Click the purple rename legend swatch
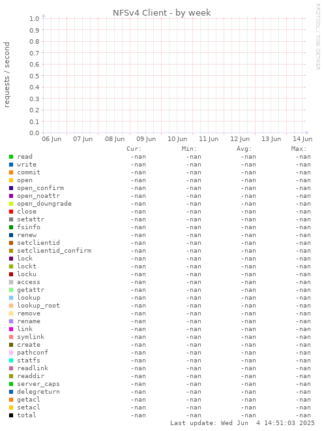 pos(11,321)
